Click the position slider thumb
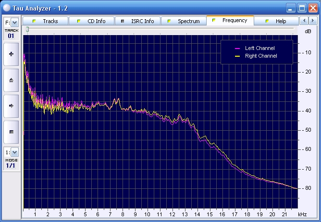Screen dimensions: 321x222 pos(27,30)
